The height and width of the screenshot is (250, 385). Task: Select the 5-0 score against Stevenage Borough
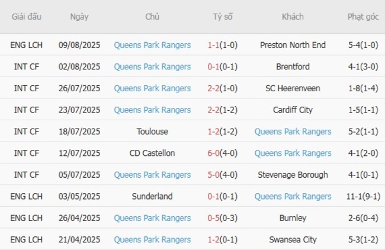click(215, 175)
